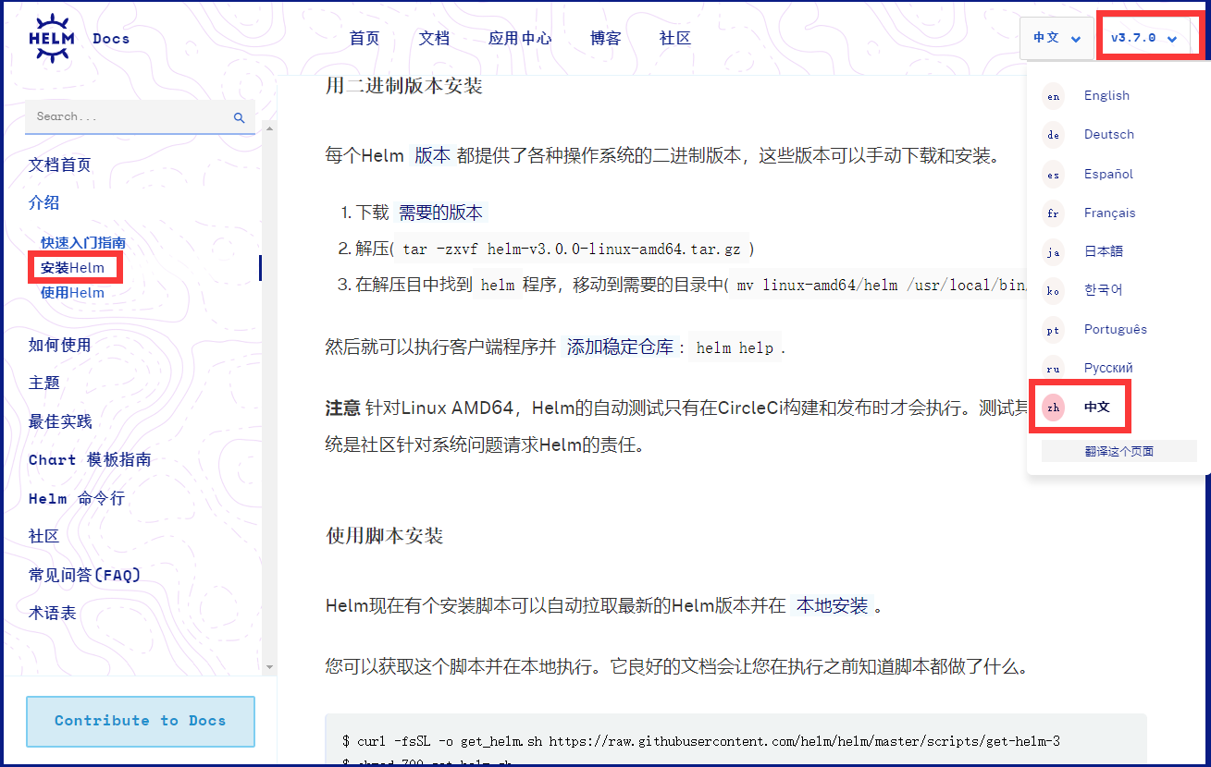Click the 使用脚本安装 heading
This screenshot has height=767, width=1211.
385,536
